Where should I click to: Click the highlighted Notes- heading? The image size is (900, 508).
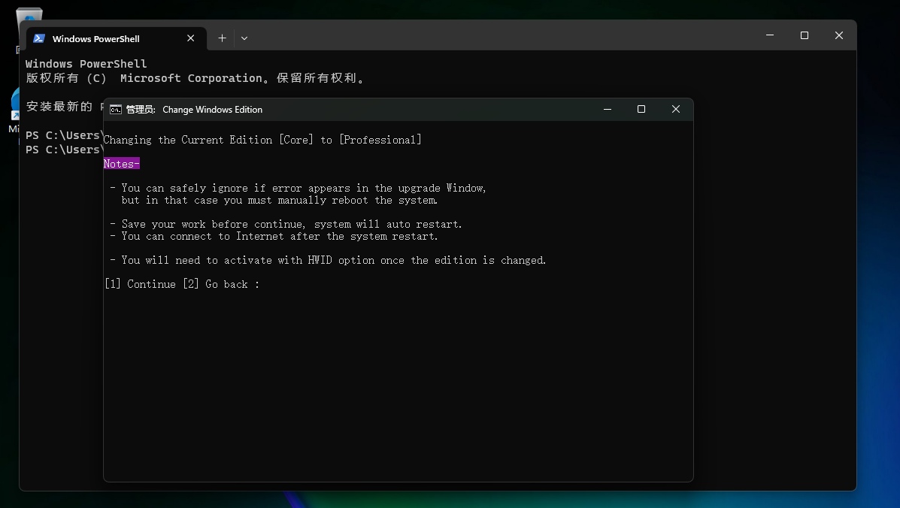122,164
